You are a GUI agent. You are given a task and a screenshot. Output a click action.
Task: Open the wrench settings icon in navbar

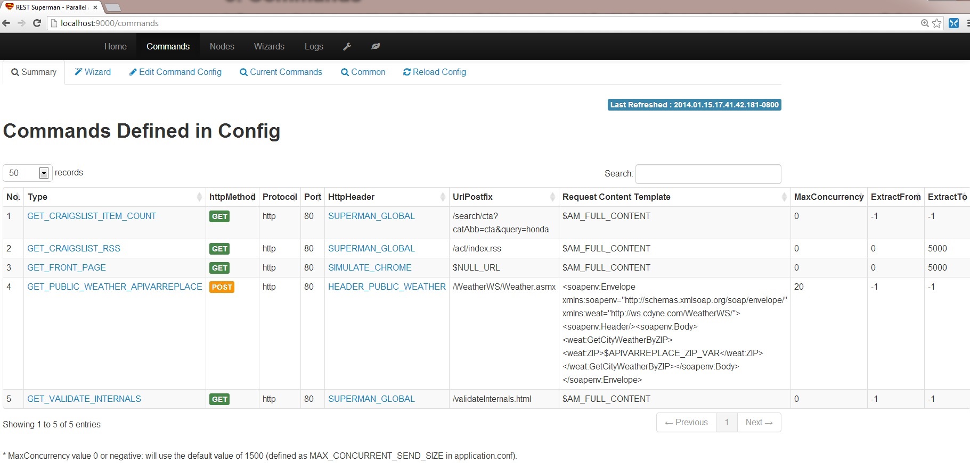[347, 46]
